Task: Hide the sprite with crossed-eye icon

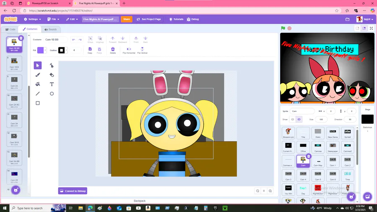Action: click(x=299, y=119)
